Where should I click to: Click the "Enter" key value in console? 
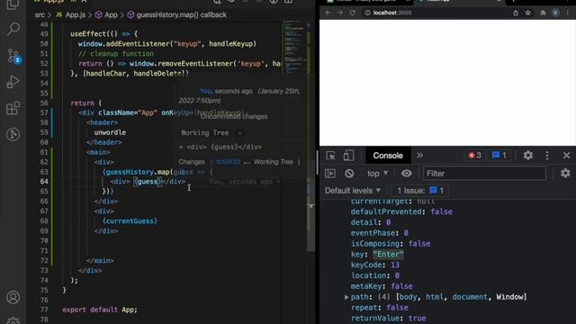(388, 254)
